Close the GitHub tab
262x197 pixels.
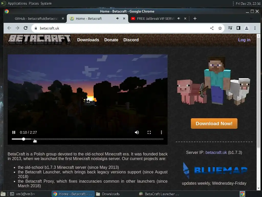pos(63,18)
